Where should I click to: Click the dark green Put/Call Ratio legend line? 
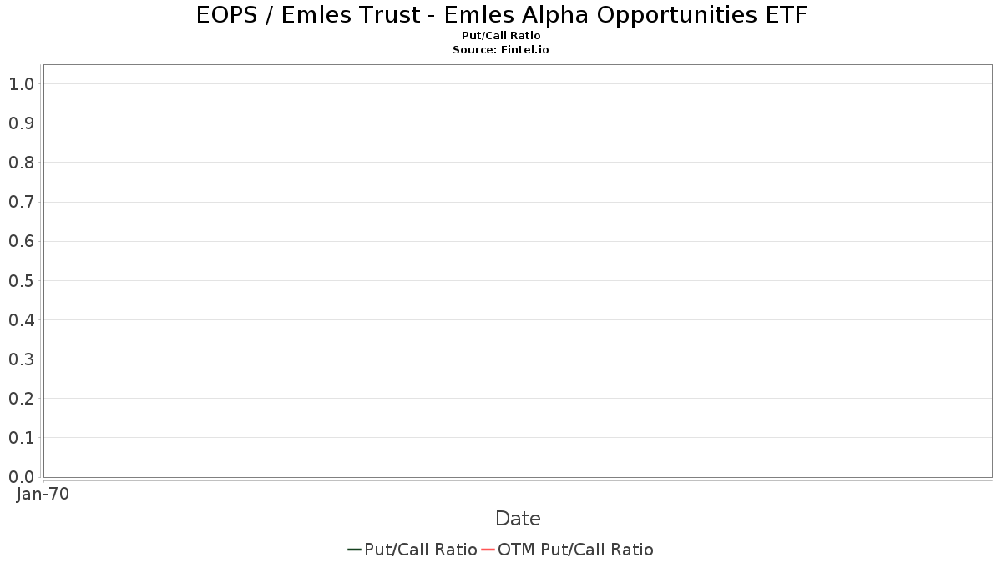(x=354, y=550)
